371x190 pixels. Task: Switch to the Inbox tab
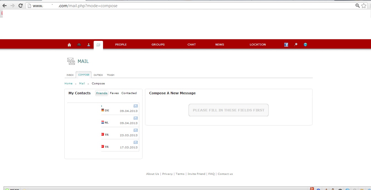pos(70,75)
